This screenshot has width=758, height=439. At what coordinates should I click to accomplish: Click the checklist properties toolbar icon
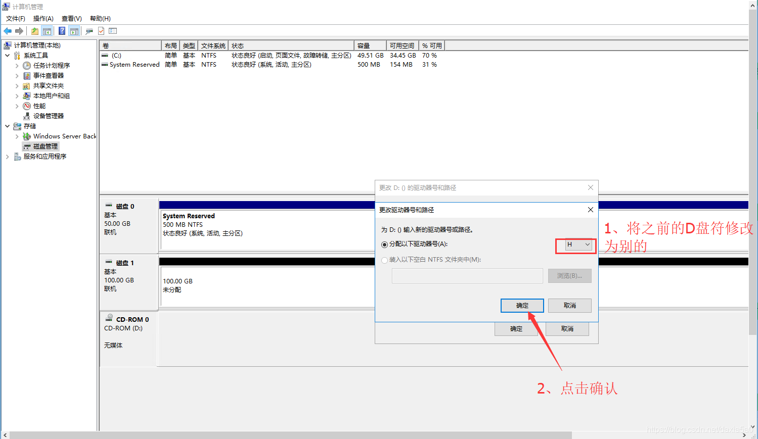112,31
